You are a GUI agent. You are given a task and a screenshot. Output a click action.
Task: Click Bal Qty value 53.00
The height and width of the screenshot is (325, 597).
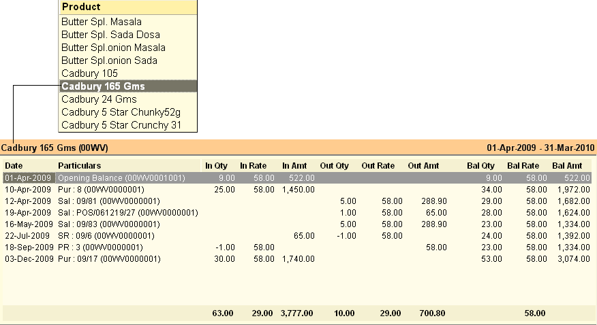point(491,259)
